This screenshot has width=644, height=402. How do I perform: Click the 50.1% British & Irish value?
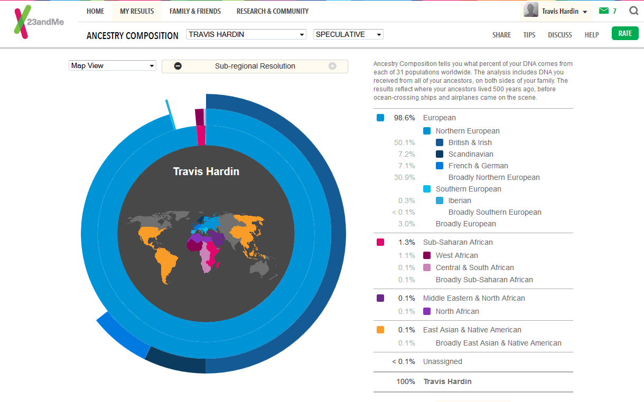[x=405, y=142]
